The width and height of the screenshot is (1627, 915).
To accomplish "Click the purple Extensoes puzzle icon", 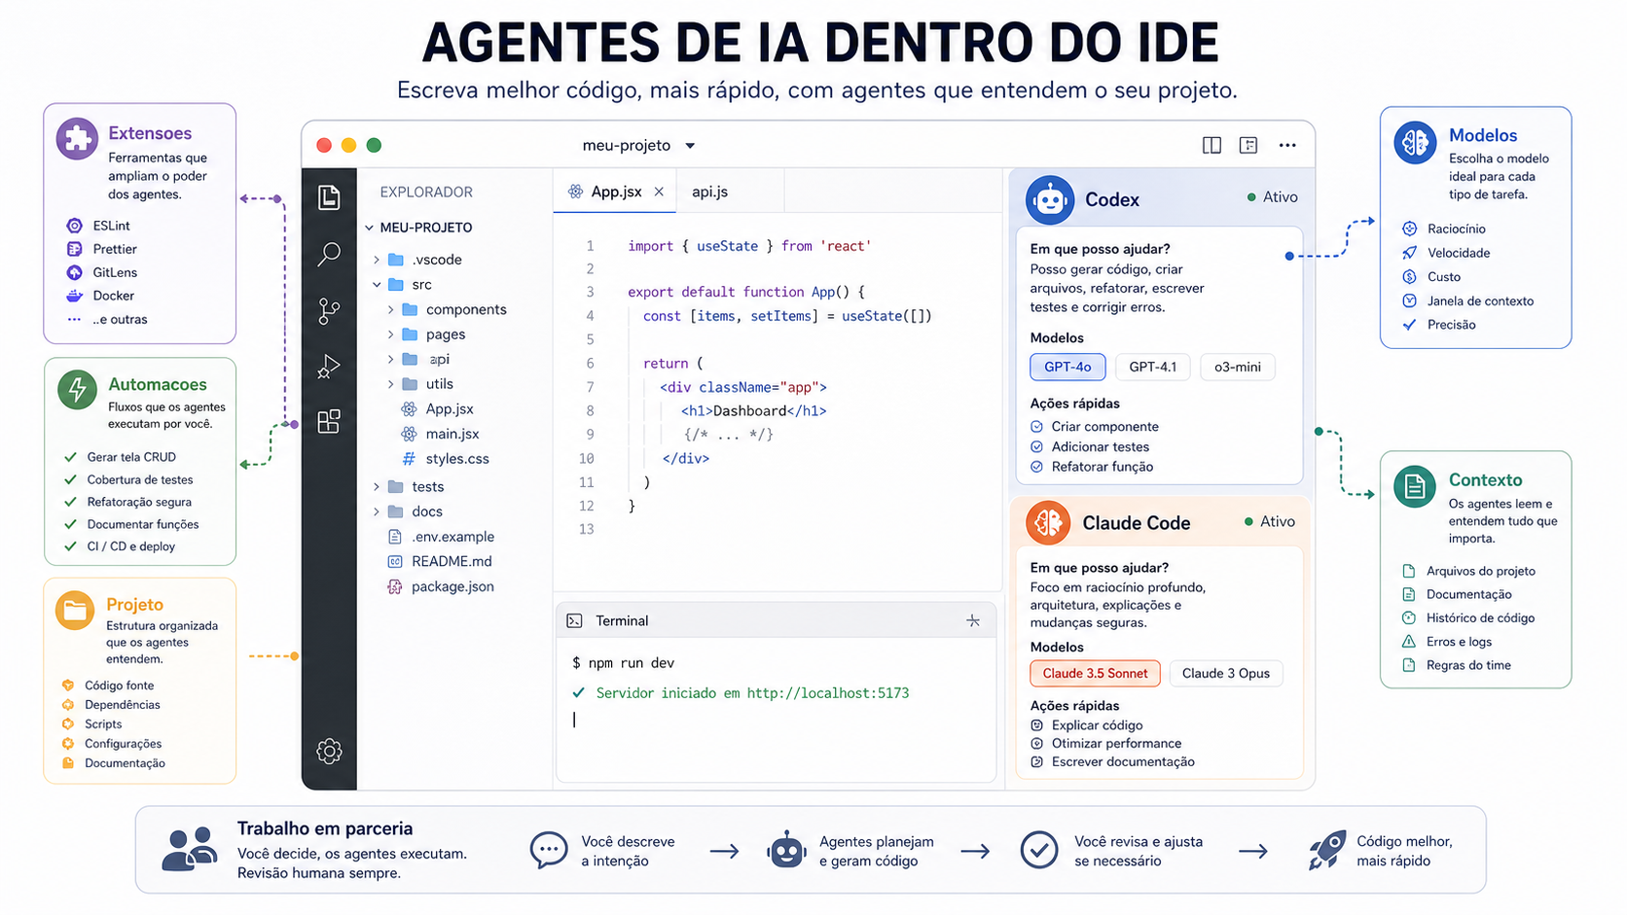I will coord(77,138).
